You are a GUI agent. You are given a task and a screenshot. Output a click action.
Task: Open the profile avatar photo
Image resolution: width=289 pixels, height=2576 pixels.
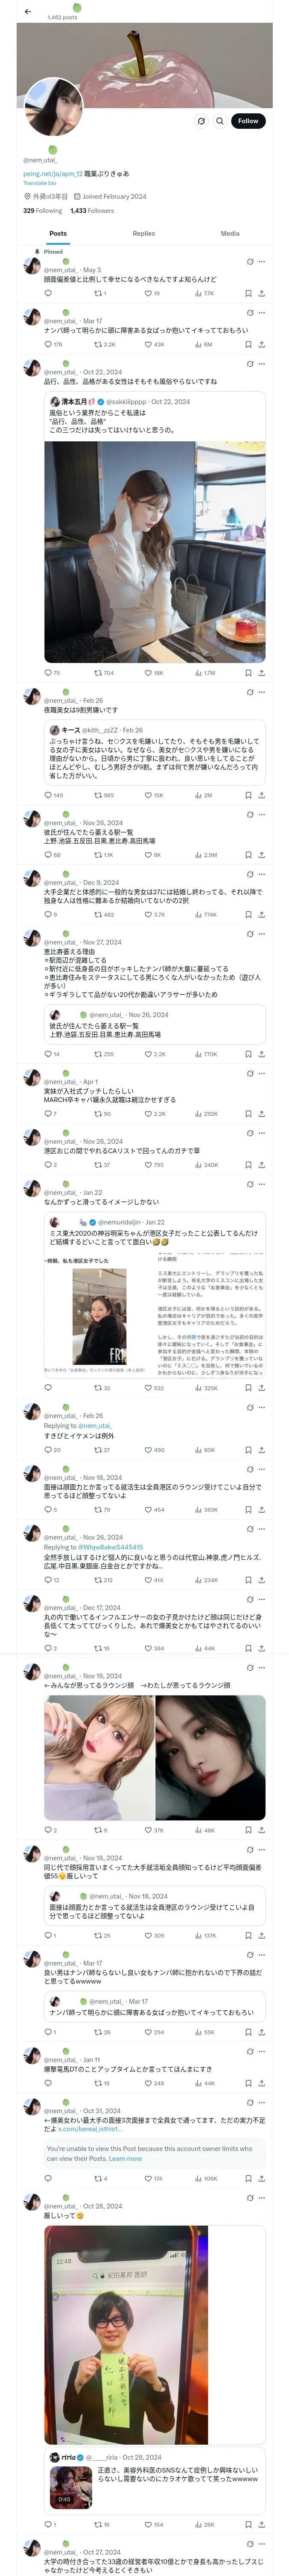54,105
